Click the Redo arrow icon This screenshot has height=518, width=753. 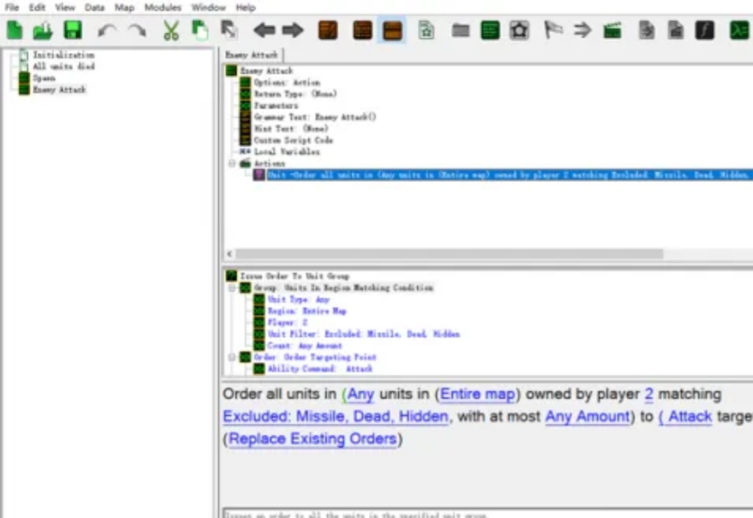pyautogui.click(x=137, y=31)
